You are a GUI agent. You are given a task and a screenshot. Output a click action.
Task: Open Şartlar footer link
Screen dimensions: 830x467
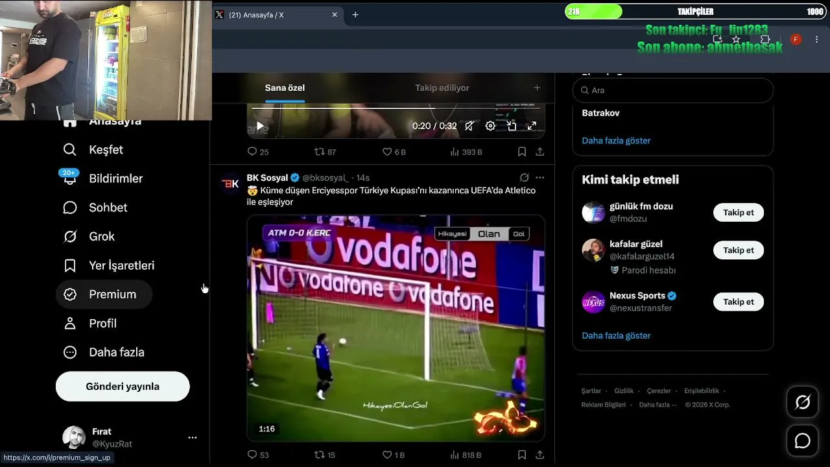pos(591,391)
